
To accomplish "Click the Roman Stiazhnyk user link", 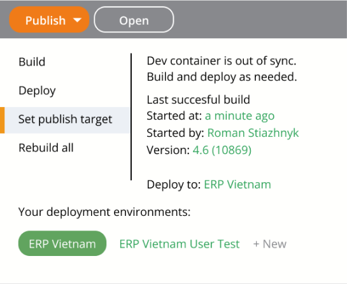I will click(253, 133).
